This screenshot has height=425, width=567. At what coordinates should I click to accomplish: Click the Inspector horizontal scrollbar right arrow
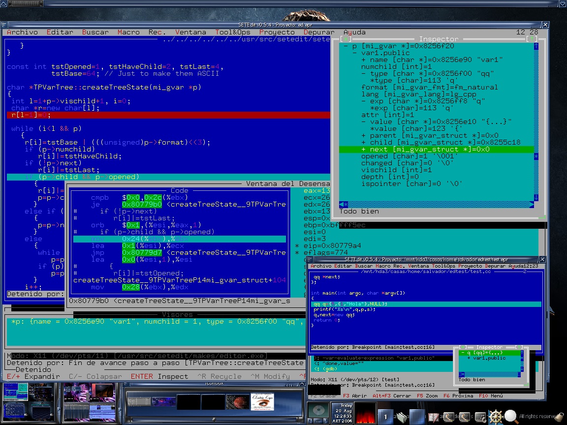click(531, 204)
